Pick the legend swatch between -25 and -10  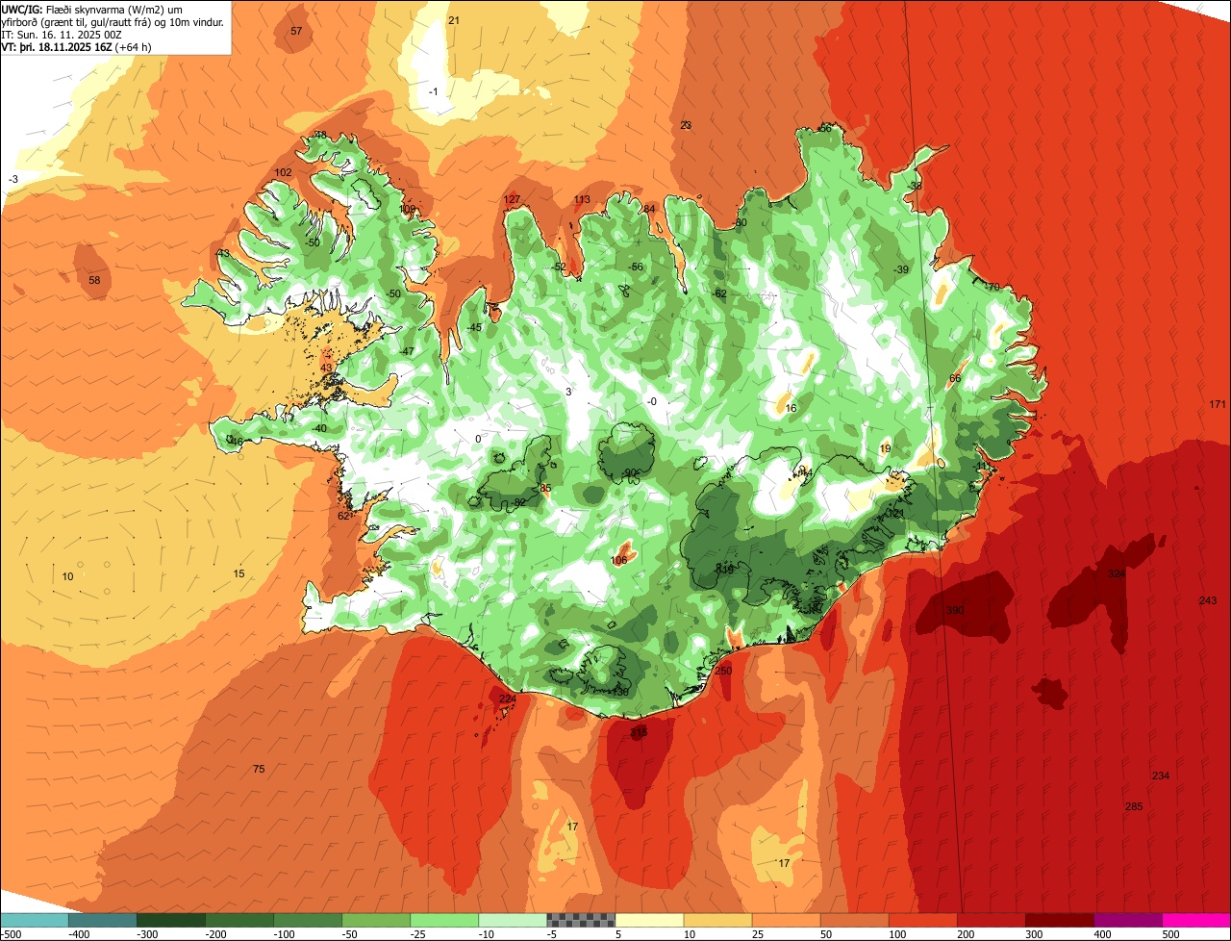point(444,920)
